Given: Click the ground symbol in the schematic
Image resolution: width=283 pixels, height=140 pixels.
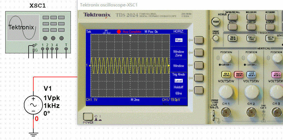Looking at the screenshot, I should point(33,135).
